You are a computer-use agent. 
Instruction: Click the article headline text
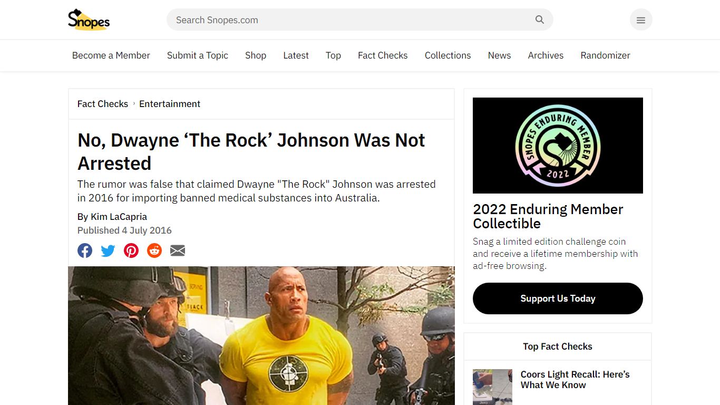[x=251, y=152]
